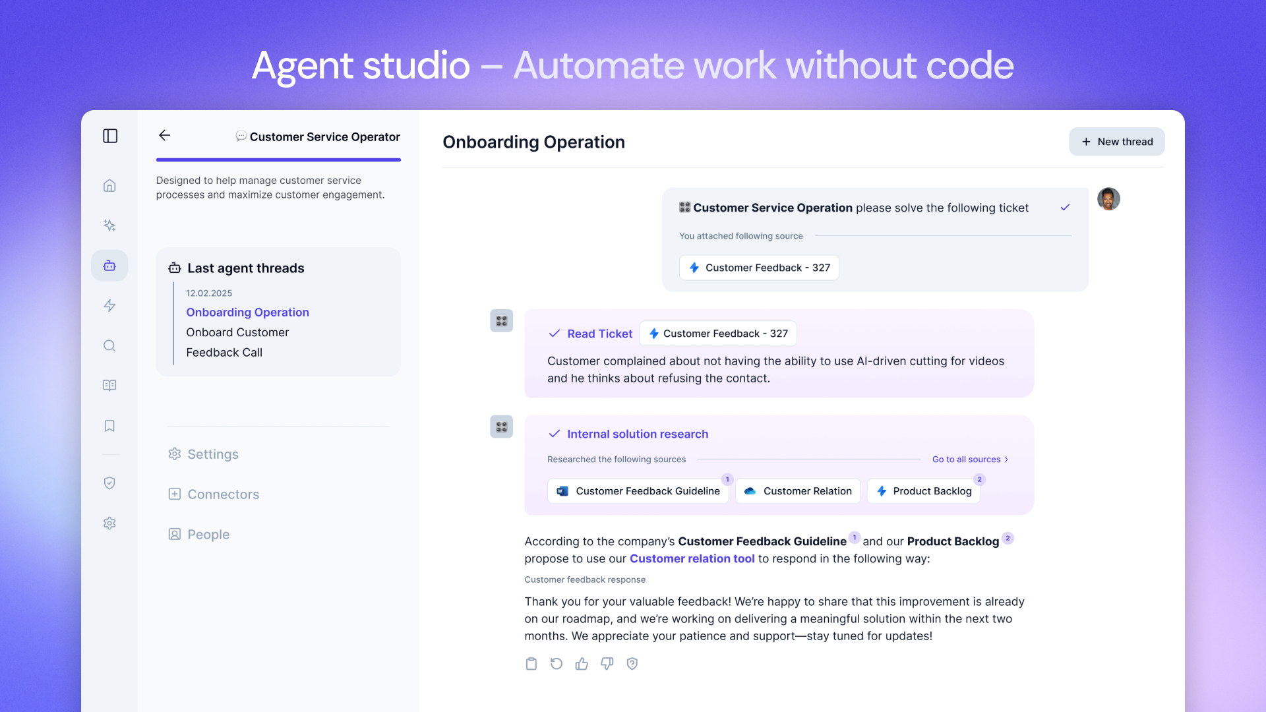Open Connectors in the agent panel
Viewport: 1266px width, 712px height.
point(223,494)
